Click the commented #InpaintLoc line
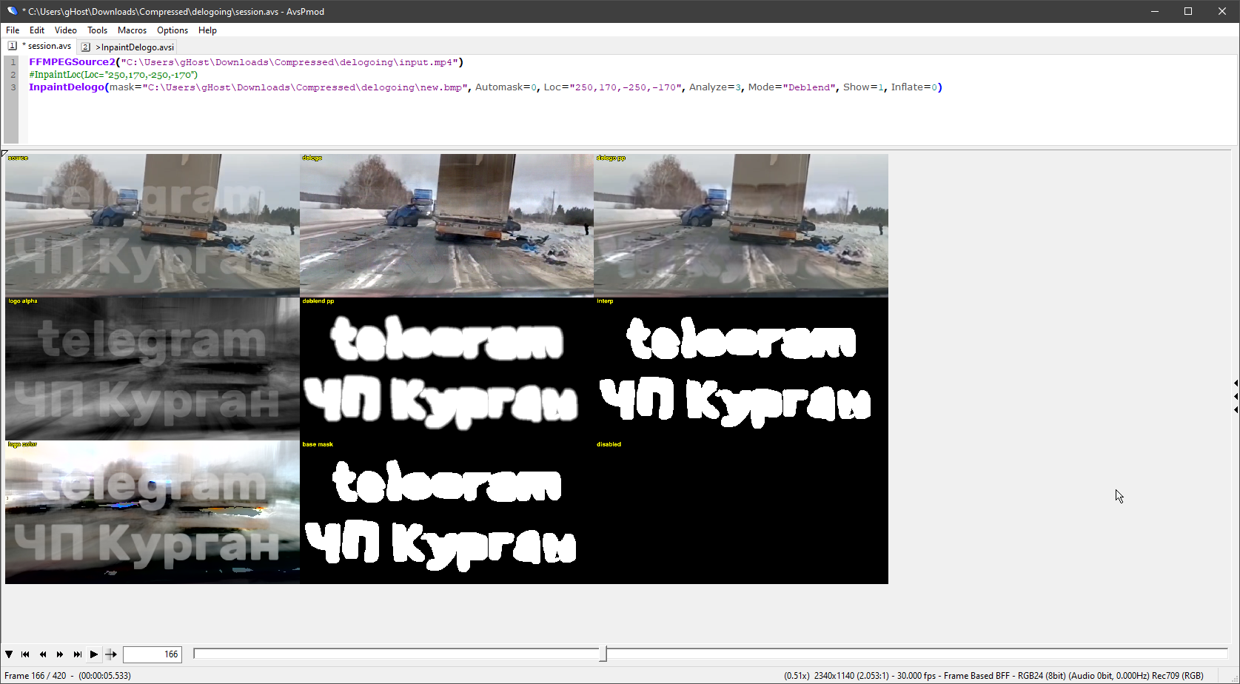This screenshot has width=1240, height=684. pos(113,75)
